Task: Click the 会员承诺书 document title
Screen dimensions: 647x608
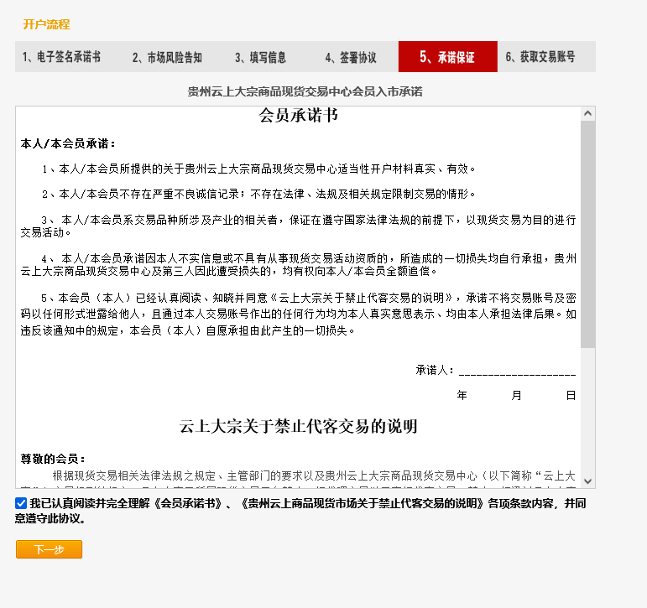Action: (299, 116)
